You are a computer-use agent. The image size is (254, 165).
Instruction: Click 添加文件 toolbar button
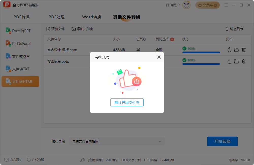click(56, 29)
